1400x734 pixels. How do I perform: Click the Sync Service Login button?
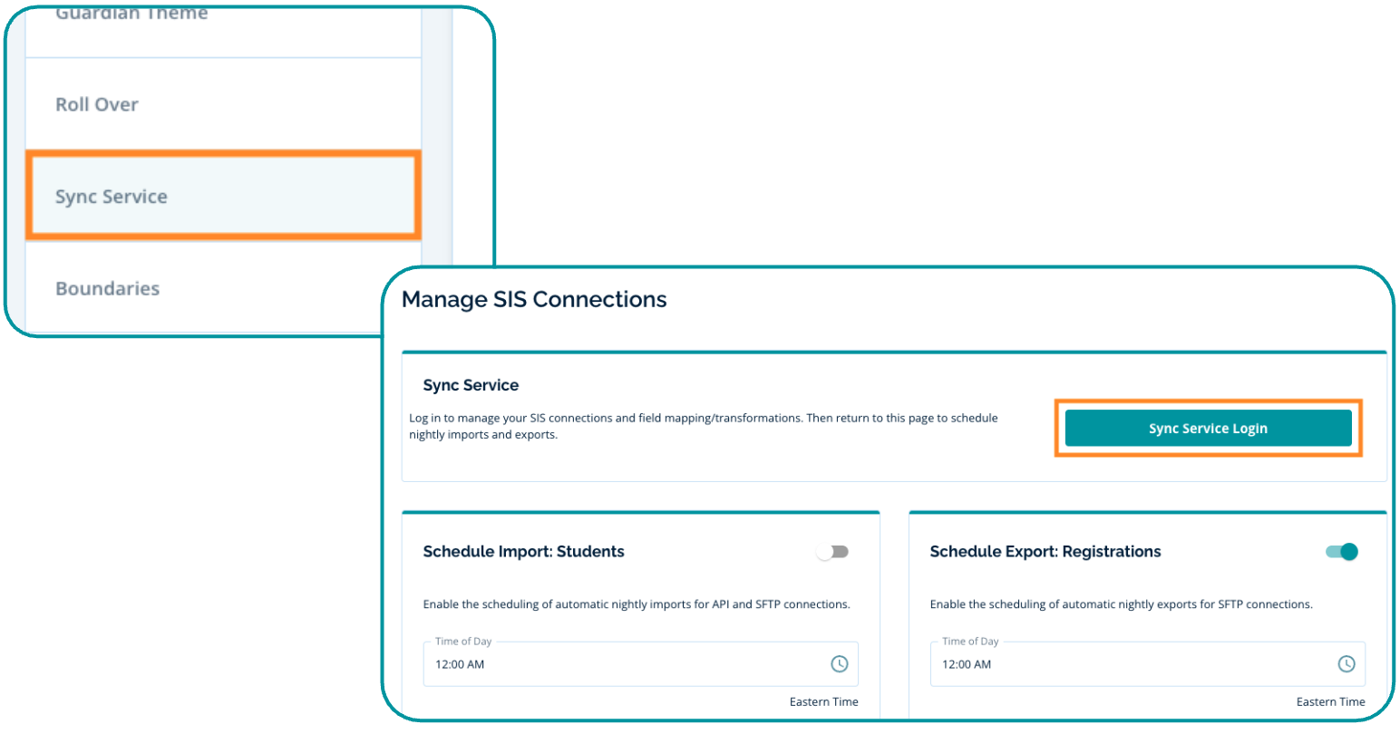pyautogui.click(x=1208, y=429)
